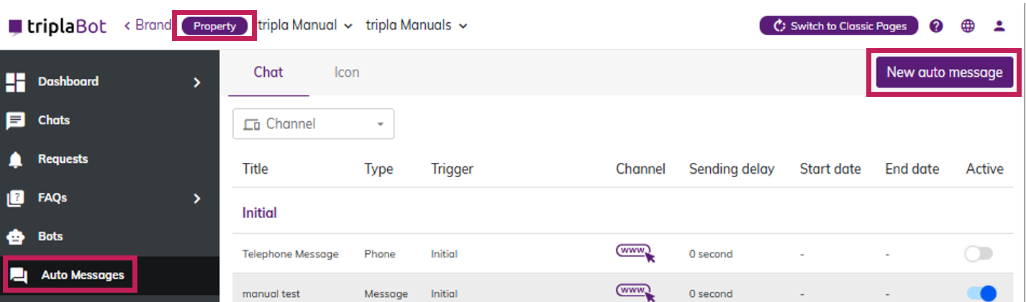Go back to Brand link

[x=147, y=25]
